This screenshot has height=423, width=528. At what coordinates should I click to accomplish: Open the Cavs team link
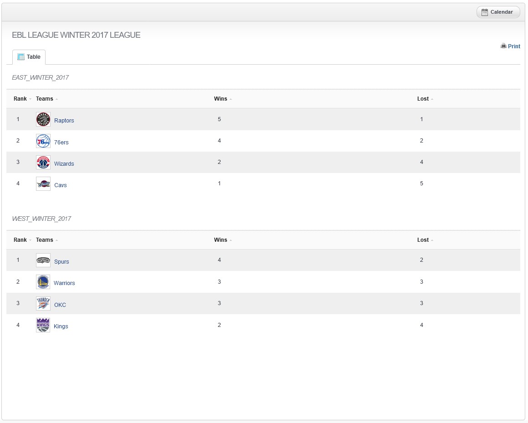(60, 185)
